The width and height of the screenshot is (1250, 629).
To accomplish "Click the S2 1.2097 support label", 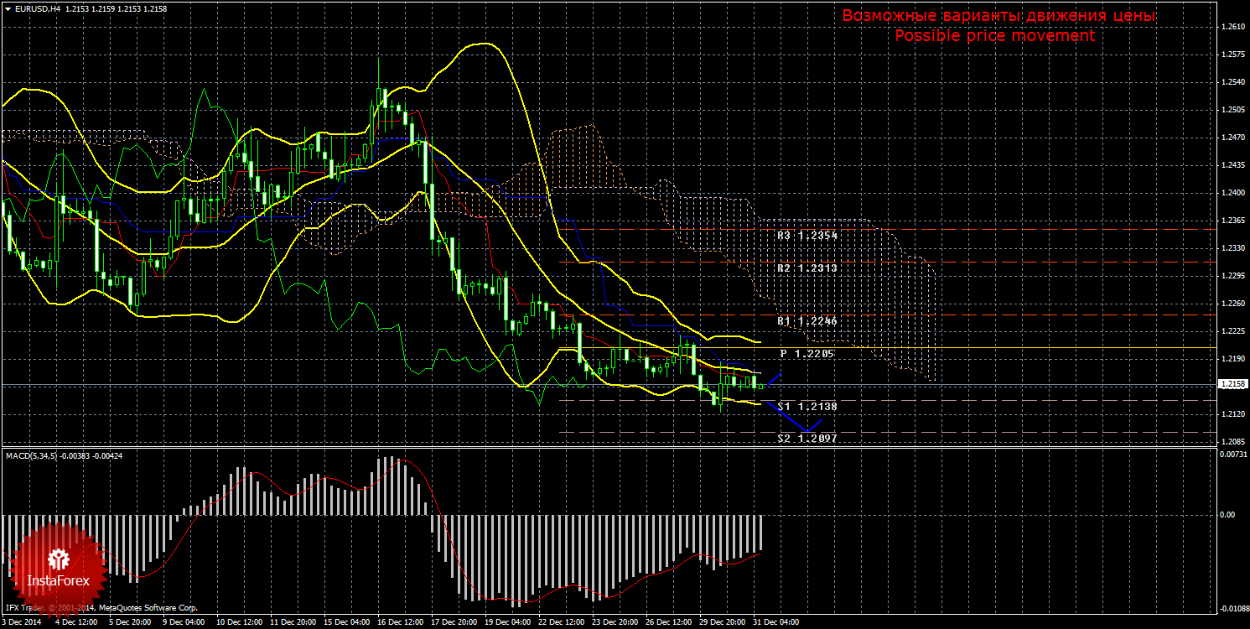I will 807,438.
